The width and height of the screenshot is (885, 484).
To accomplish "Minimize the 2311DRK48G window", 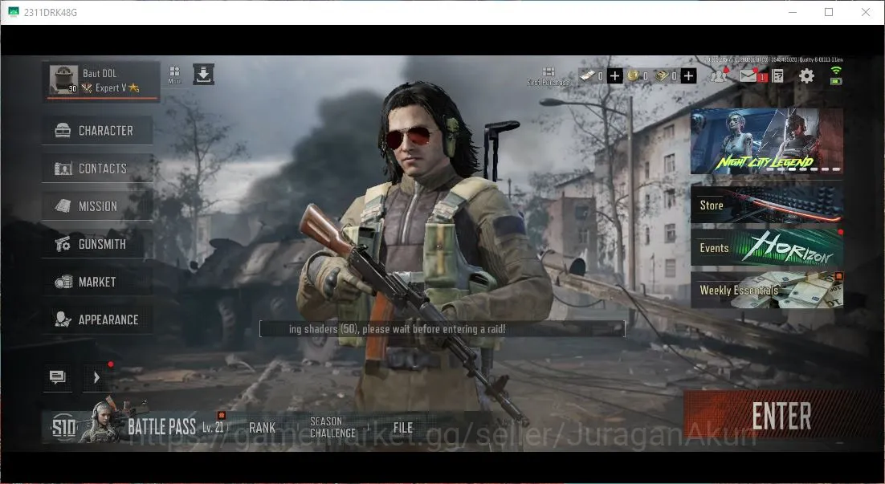I will pyautogui.click(x=793, y=12).
